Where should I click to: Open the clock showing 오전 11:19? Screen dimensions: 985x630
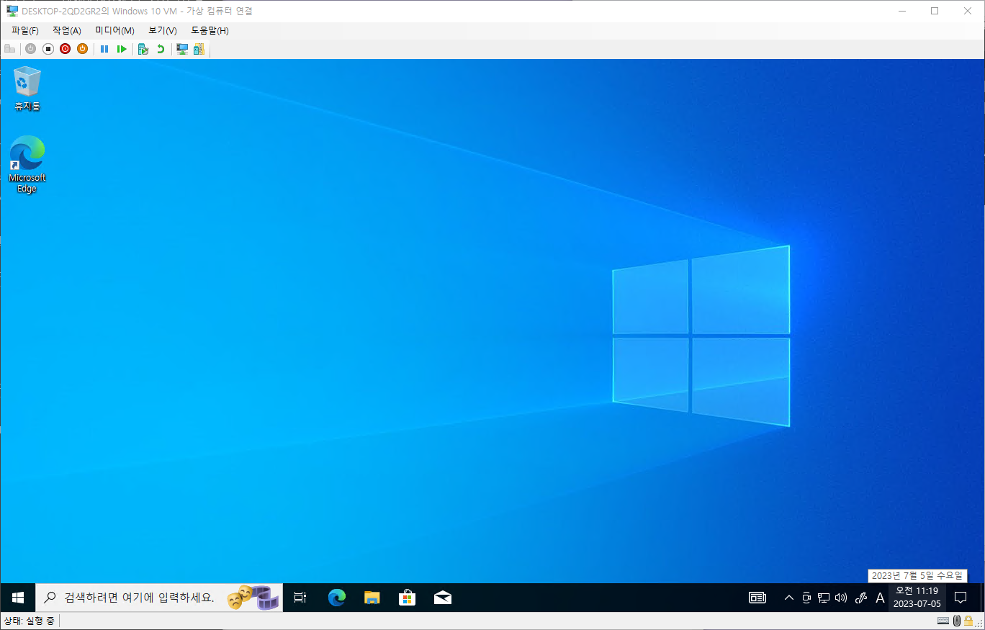pyautogui.click(x=917, y=598)
